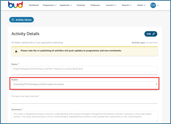The width and height of the screenshot is (171, 124).
Task: Open the Employers page
Action: click(x=95, y=5)
